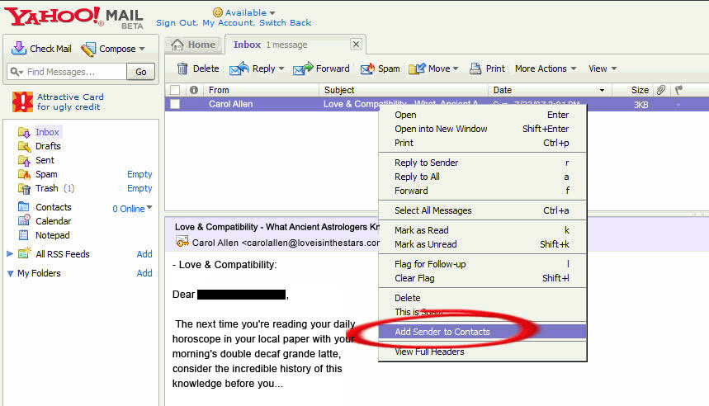Click the info status column icon

(x=194, y=90)
